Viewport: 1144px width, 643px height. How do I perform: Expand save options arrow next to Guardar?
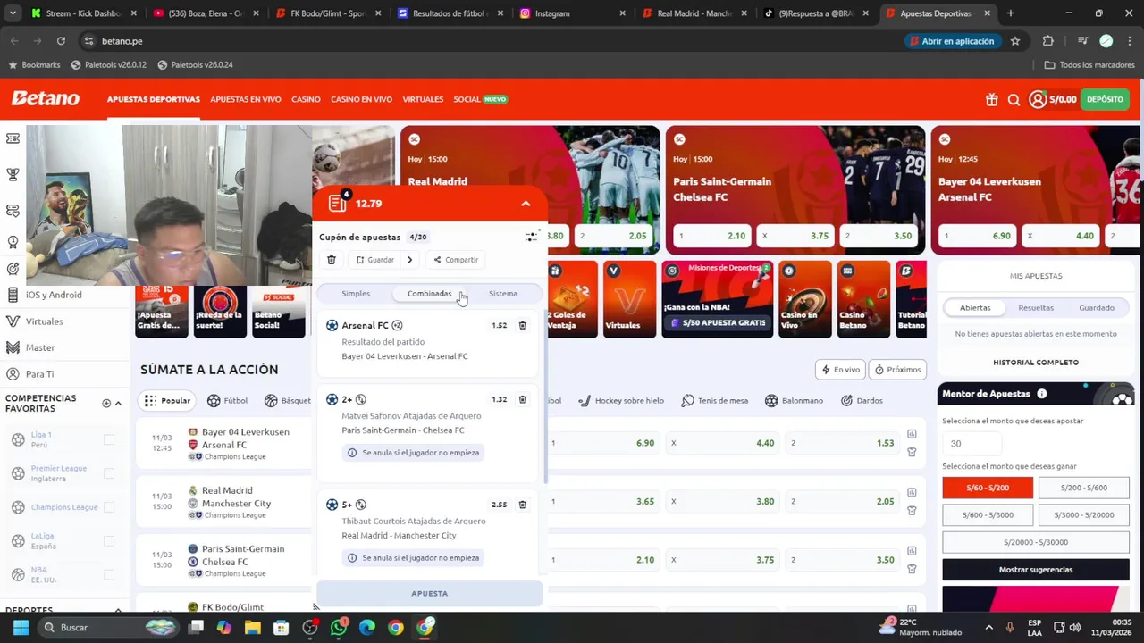point(409,260)
